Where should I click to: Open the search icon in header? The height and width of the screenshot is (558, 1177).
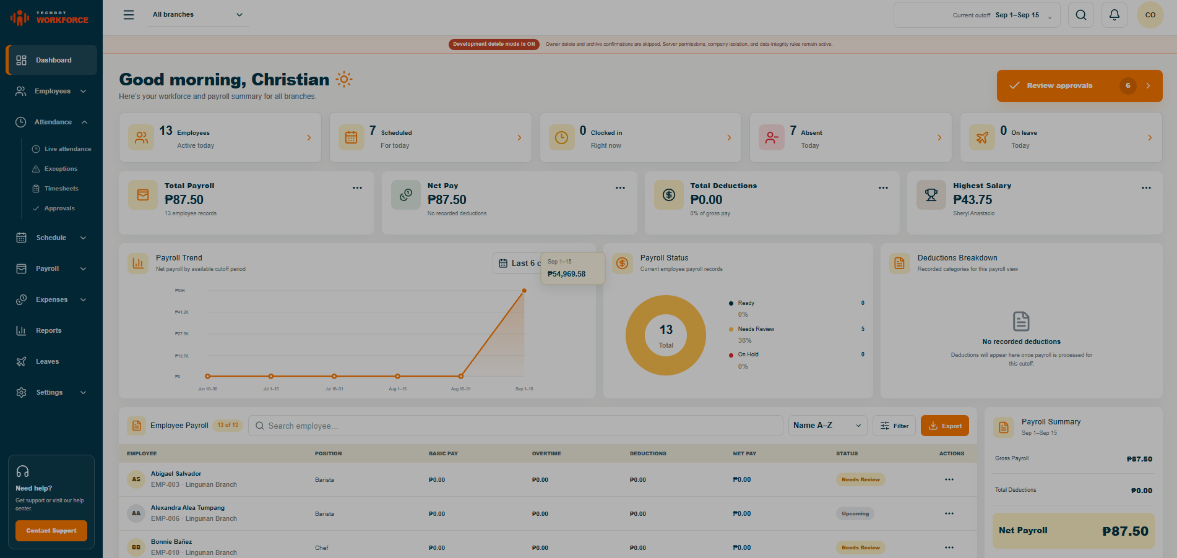click(x=1081, y=15)
